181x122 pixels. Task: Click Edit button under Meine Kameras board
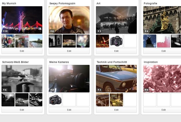tap(69, 110)
